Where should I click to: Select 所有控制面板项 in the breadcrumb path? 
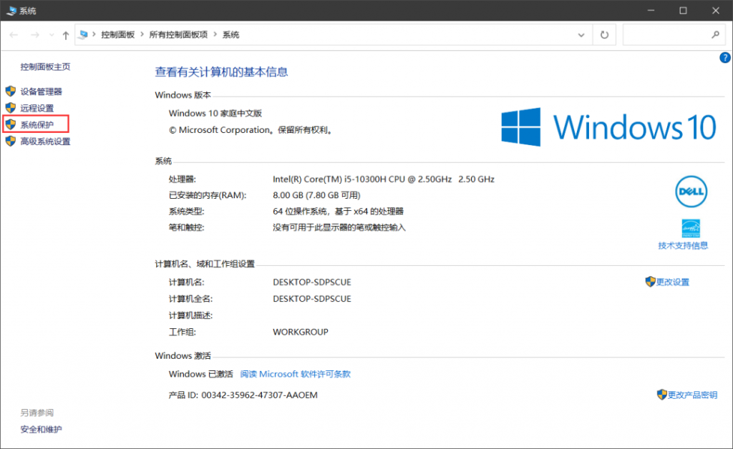[x=178, y=34]
